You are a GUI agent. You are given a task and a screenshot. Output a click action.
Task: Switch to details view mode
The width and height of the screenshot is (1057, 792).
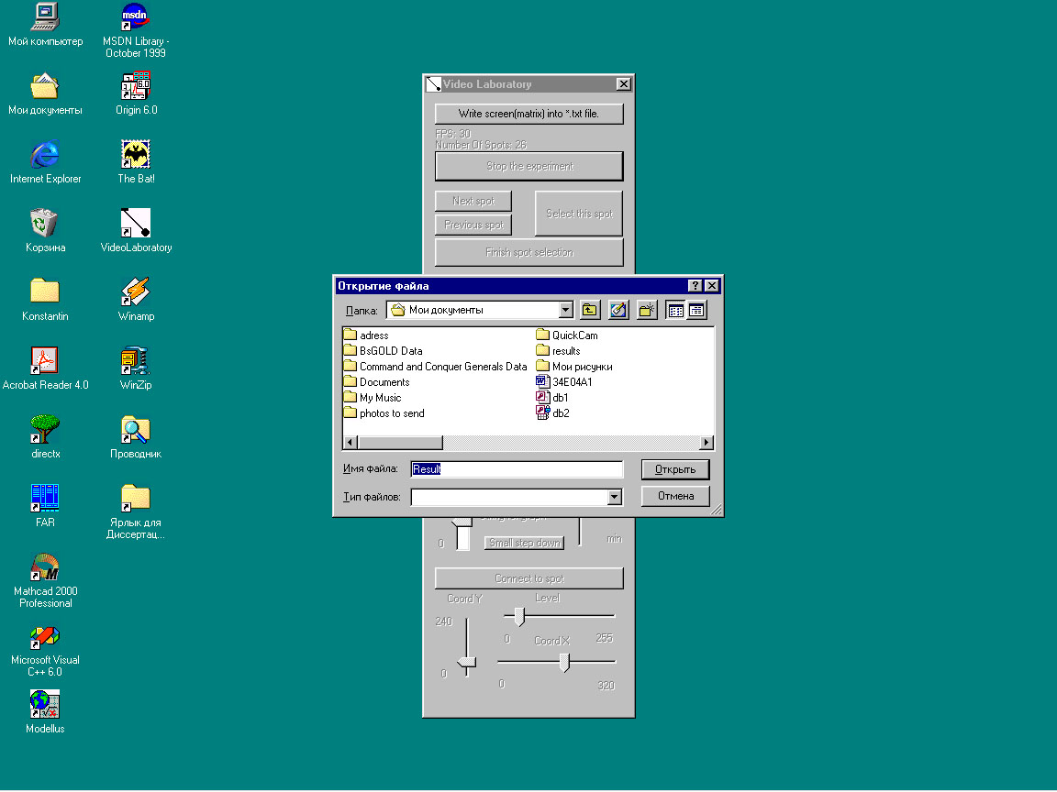coord(696,310)
